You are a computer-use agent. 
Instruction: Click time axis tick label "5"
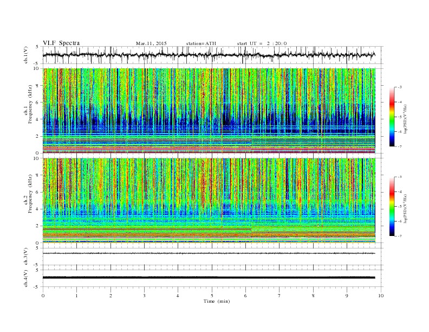pos(212,296)
